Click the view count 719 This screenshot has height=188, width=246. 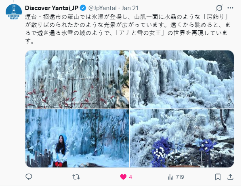pyautogui.click(x=180, y=177)
